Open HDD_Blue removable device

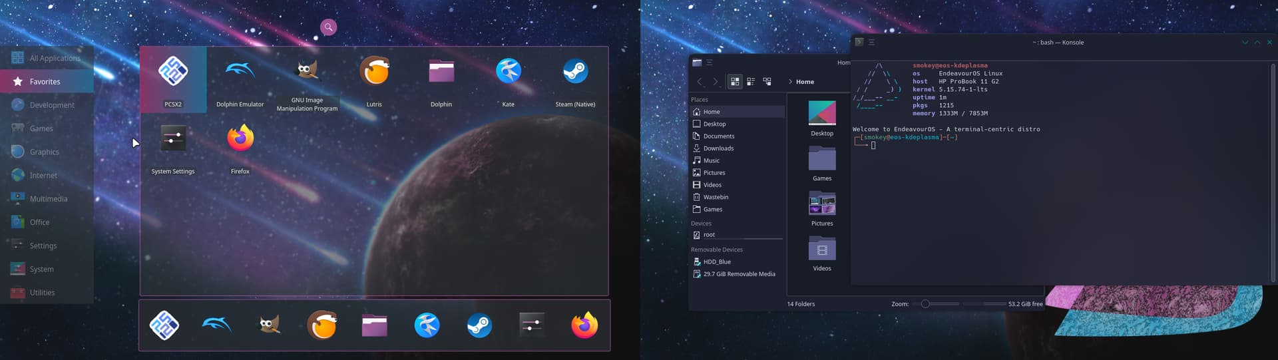point(737,262)
